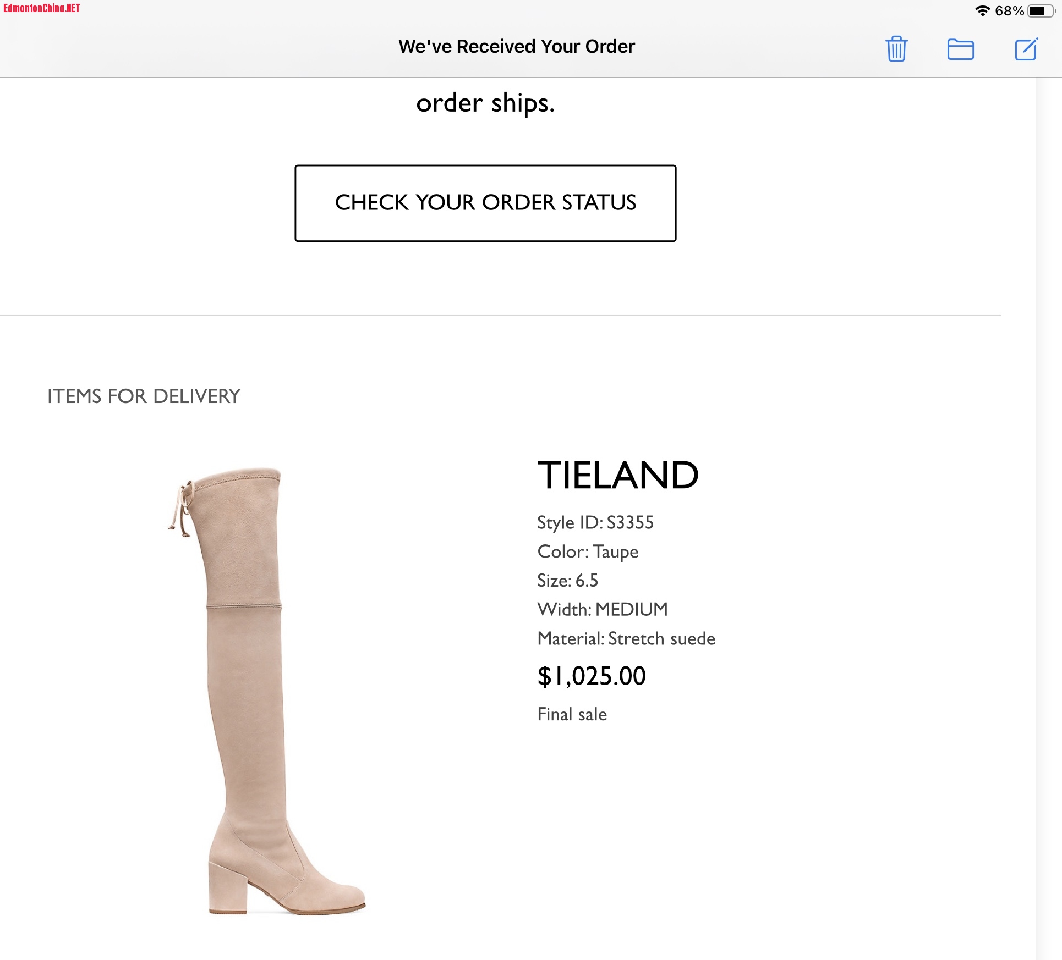Tap the $1,025.00 price
The width and height of the screenshot is (1062, 960).
[x=592, y=676]
